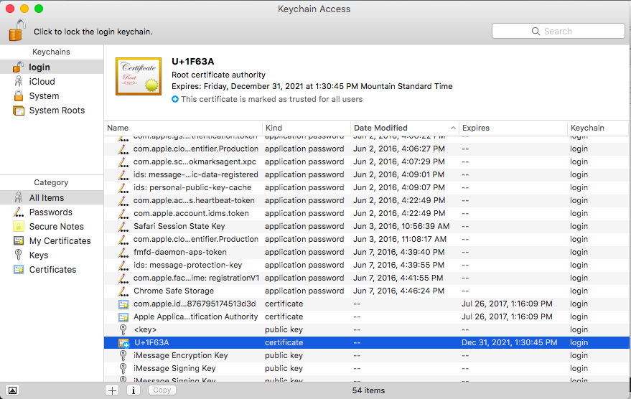Select the iMessage Encryption Key item
631x399 pixels.
pos(181,355)
